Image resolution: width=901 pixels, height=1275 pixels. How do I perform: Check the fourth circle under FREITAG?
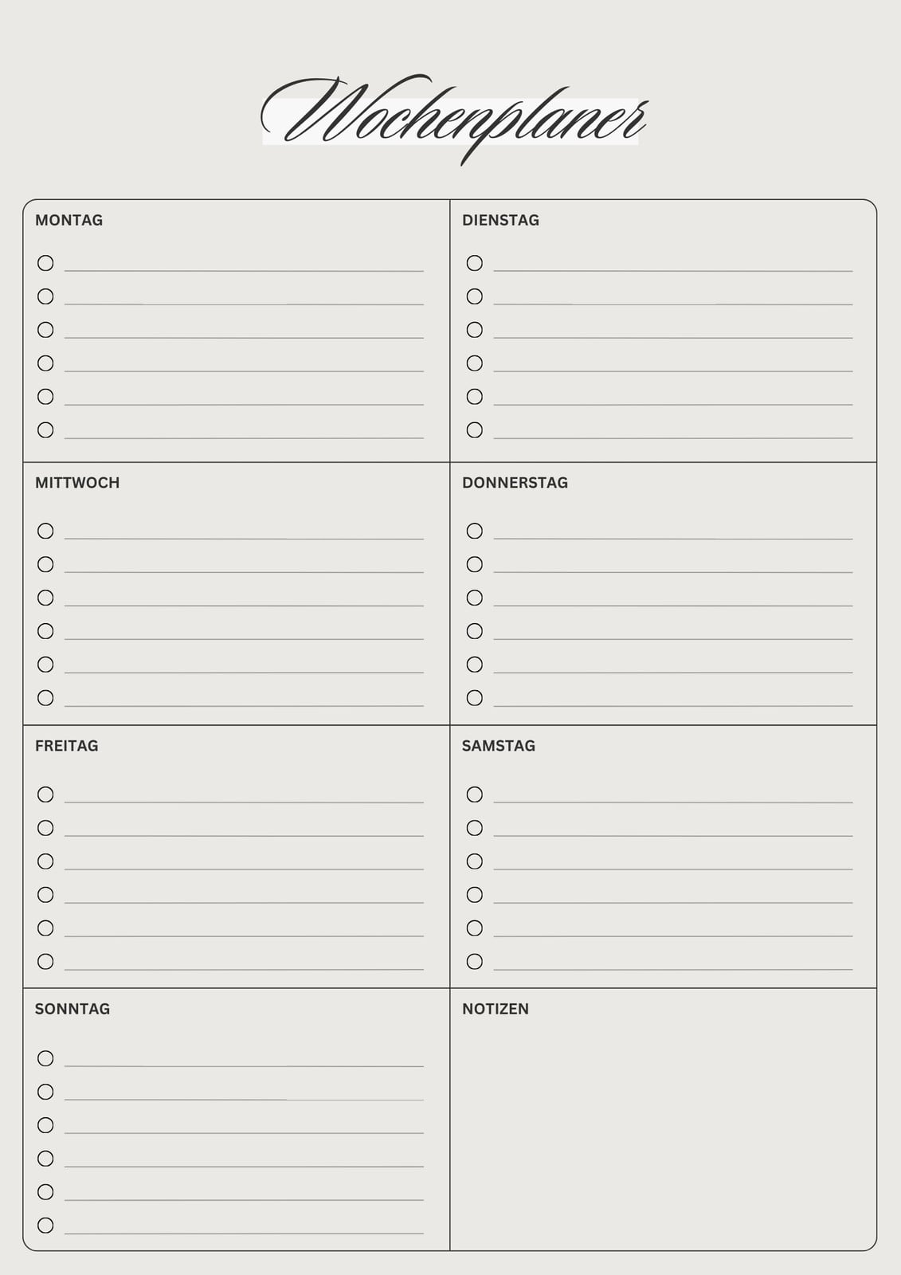point(45,895)
